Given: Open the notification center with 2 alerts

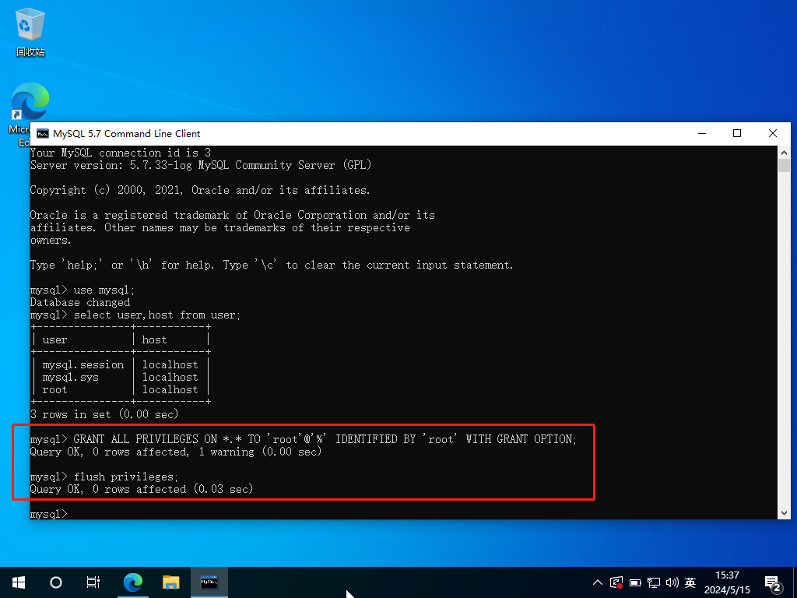Looking at the screenshot, I should click(x=774, y=582).
